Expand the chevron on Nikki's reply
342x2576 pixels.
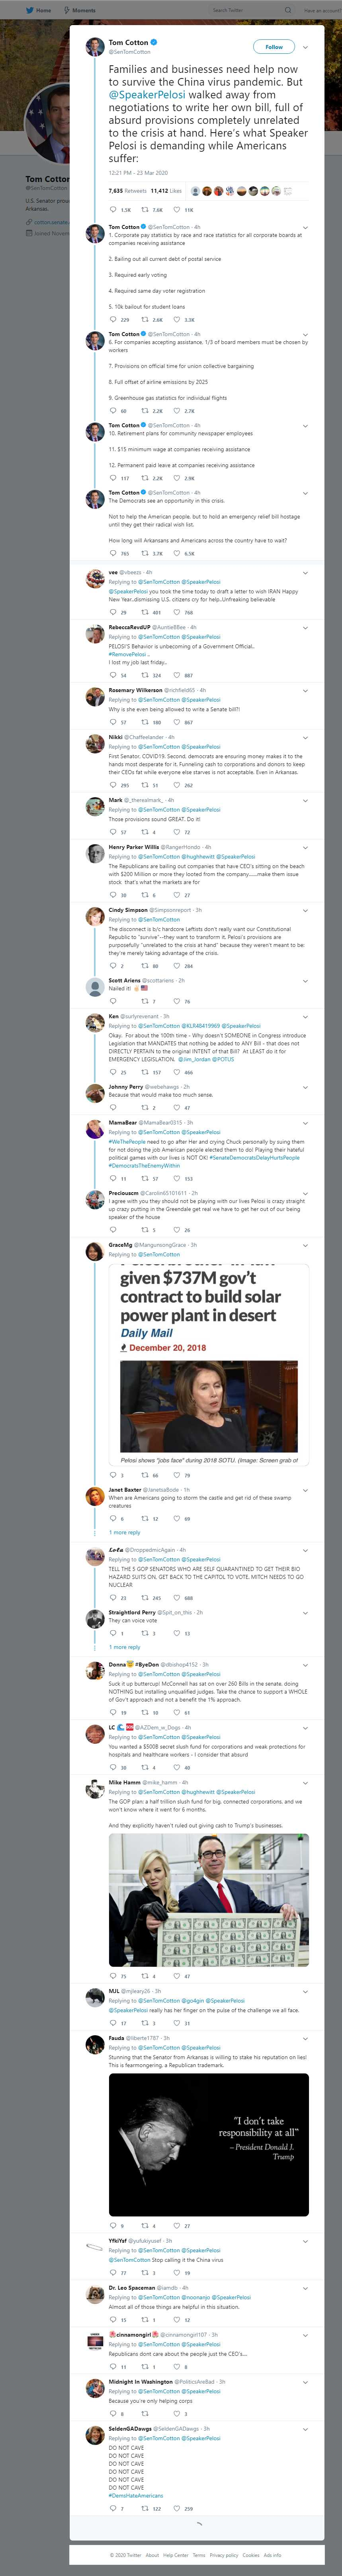305,737
